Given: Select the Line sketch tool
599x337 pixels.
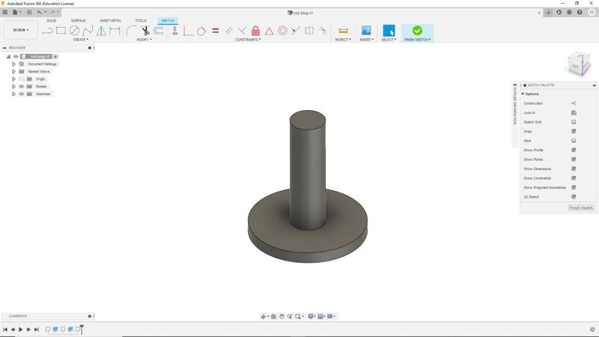Looking at the screenshot, I should 47,31.
